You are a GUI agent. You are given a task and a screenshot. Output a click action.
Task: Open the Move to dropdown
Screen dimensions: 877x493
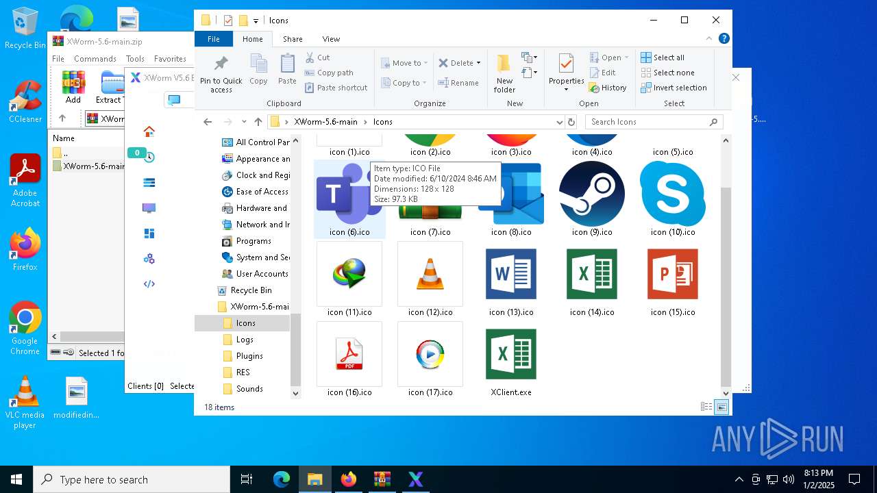[404, 63]
